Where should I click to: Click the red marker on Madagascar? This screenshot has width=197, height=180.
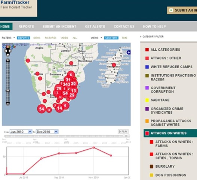(x=114, y=65)
